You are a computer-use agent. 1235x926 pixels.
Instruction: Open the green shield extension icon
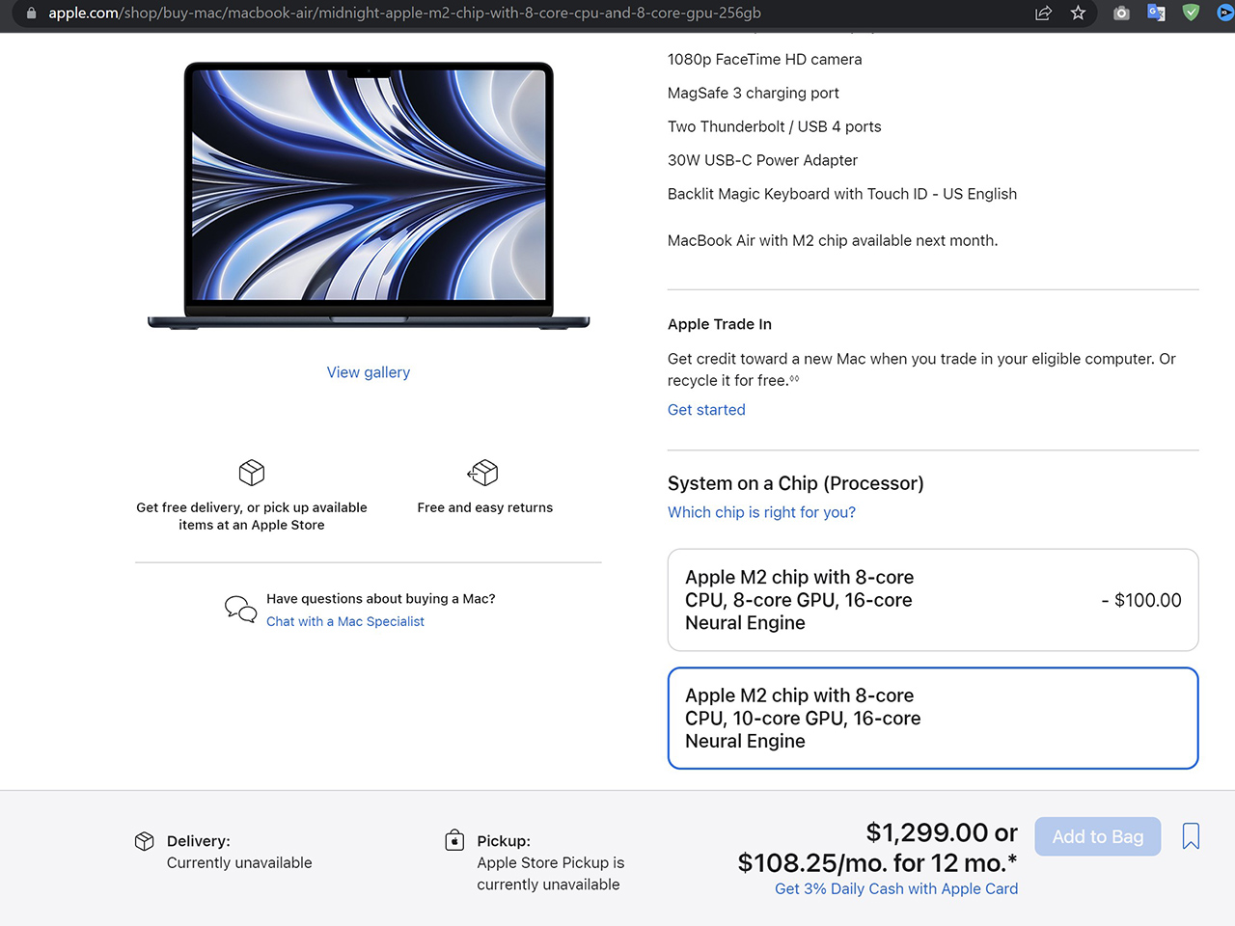1191,14
